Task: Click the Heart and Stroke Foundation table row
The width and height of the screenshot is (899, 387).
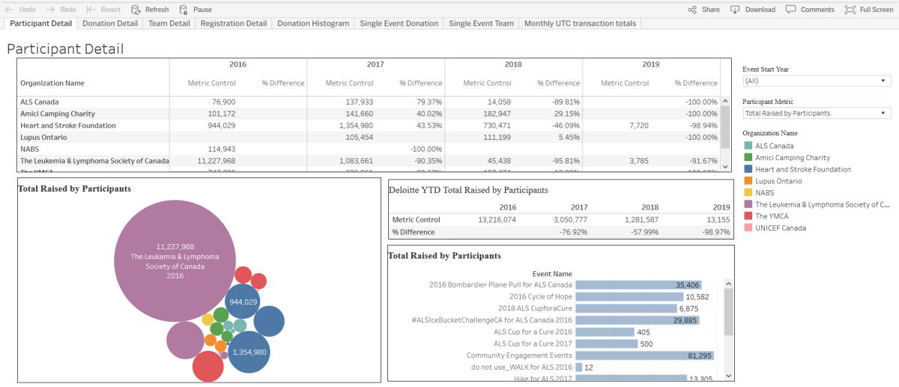Action: click(369, 126)
